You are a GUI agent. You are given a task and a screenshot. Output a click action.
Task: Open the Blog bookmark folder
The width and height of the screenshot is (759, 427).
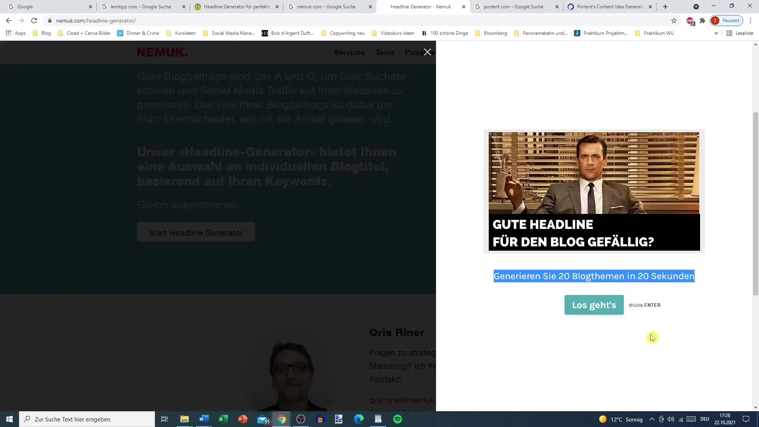(x=42, y=33)
